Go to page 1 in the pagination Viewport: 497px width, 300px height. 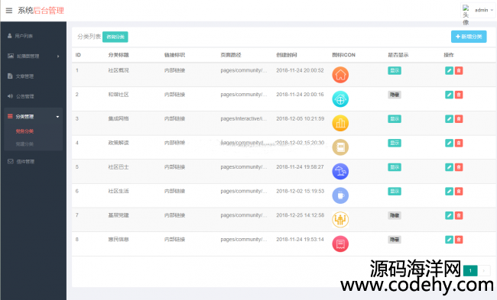[470, 270]
